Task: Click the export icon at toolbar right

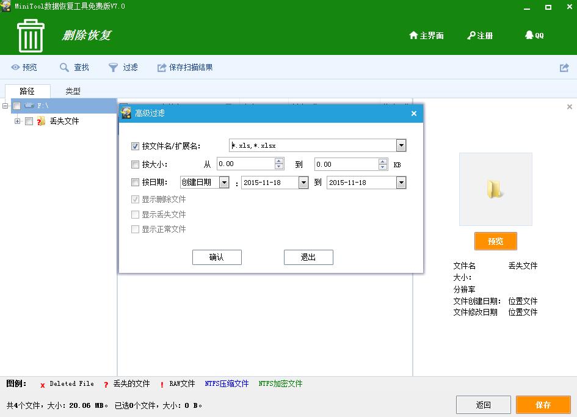Action: pos(564,68)
